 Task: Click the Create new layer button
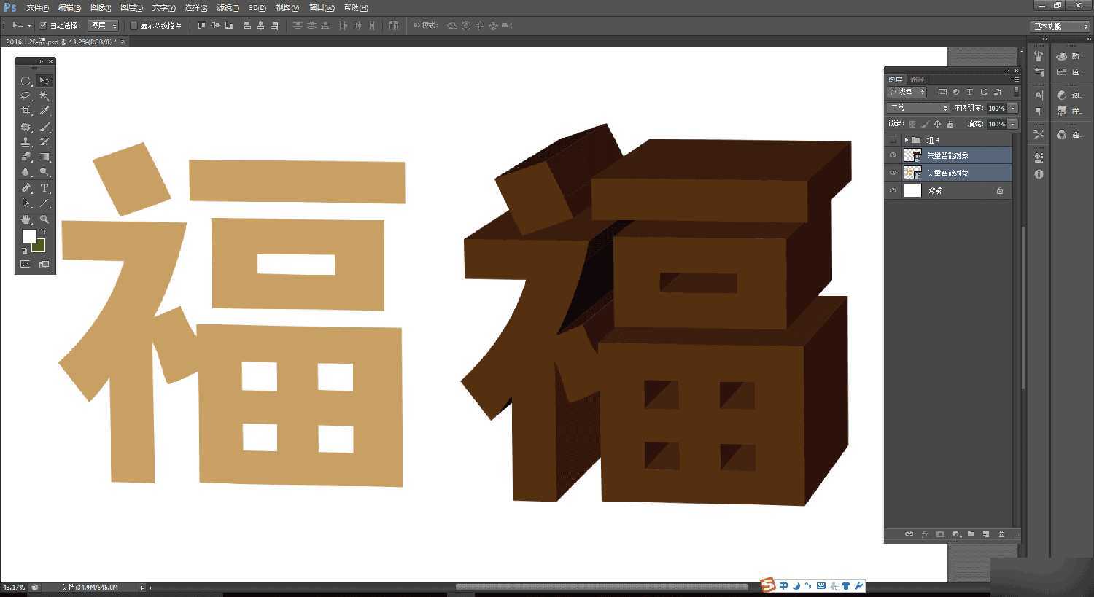click(986, 534)
